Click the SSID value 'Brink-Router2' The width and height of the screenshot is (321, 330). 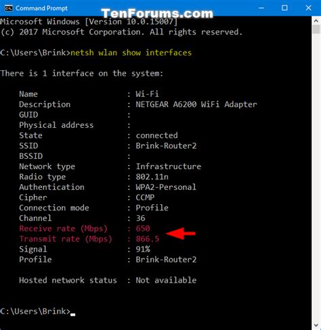pyautogui.click(x=166, y=146)
